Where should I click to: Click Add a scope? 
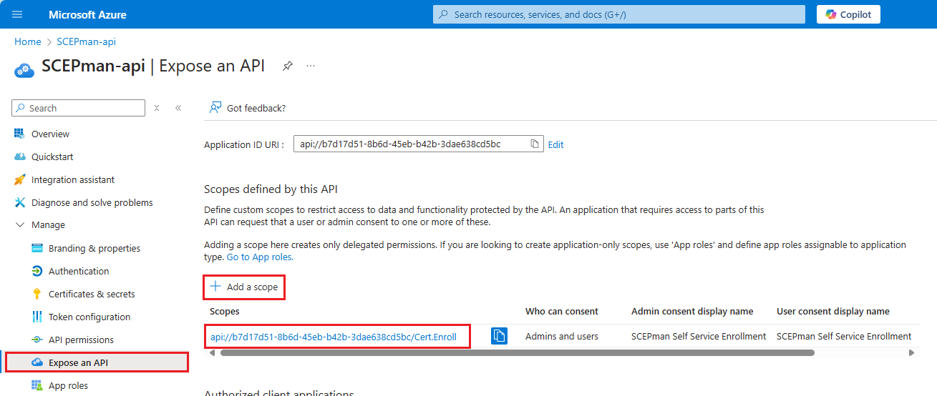[244, 287]
